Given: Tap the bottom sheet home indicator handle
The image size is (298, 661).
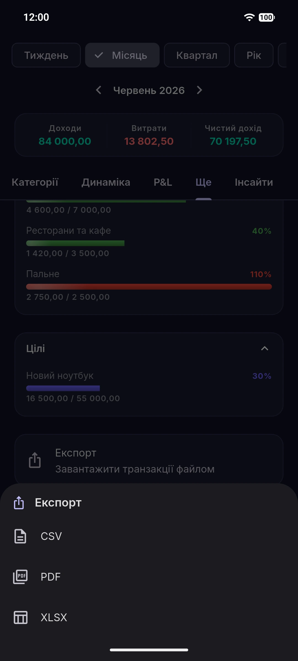Looking at the screenshot, I should tap(149, 650).
